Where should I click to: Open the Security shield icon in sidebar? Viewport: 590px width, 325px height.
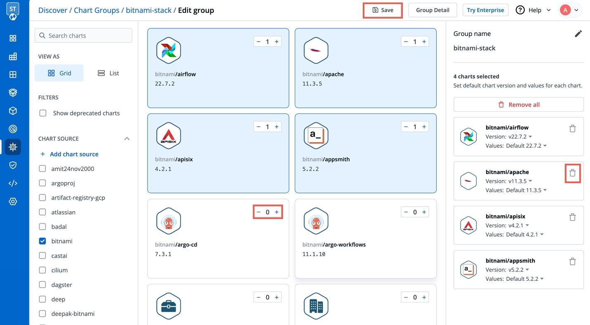(x=13, y=165)
